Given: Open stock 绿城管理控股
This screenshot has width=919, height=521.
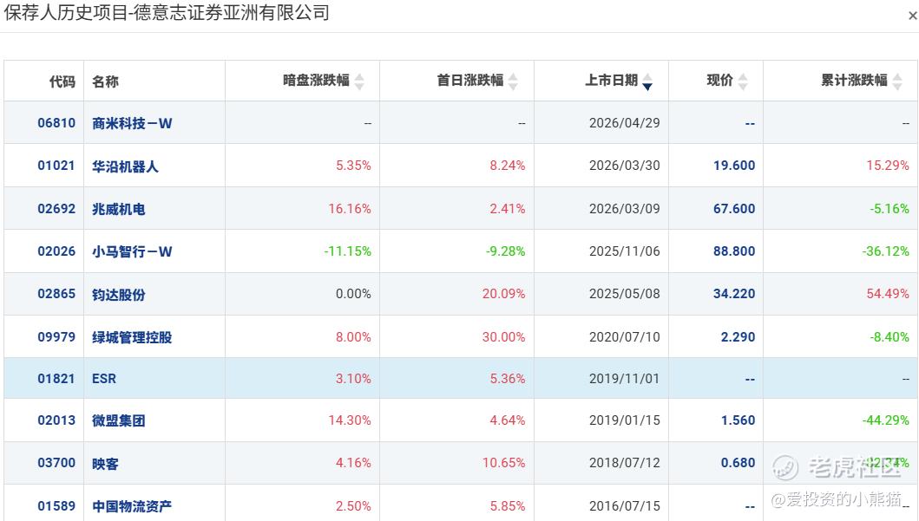Looking at the screenshot, I should pos(132,337).
